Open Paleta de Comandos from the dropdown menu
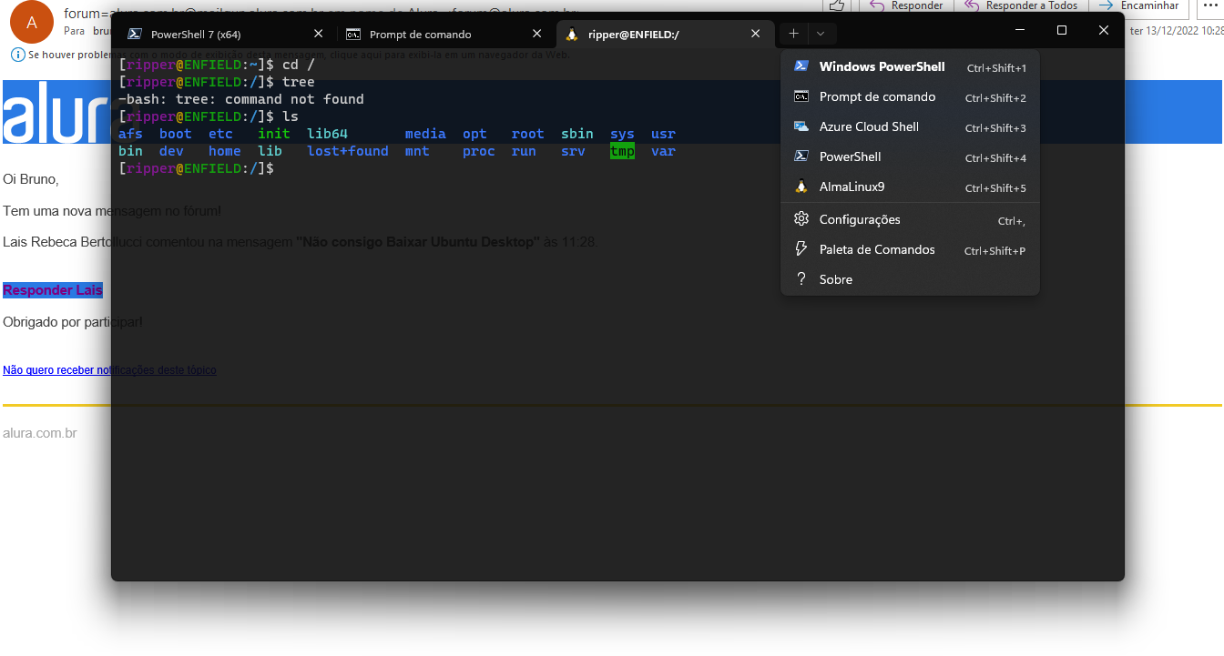Viewport: 1224px width, 656px height. click(x=910, y=249)
